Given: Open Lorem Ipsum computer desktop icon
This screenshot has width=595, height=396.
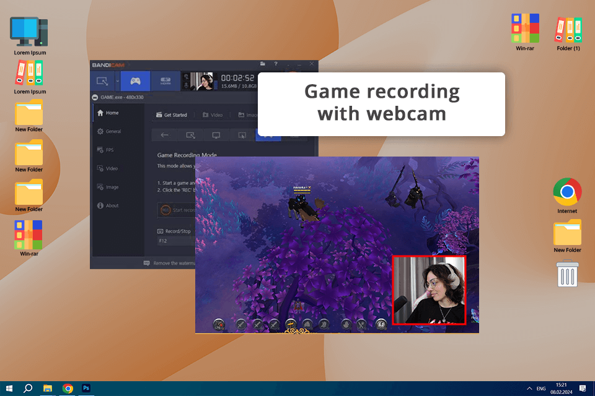Looking at the screenshot, I should tap(29, 36).
